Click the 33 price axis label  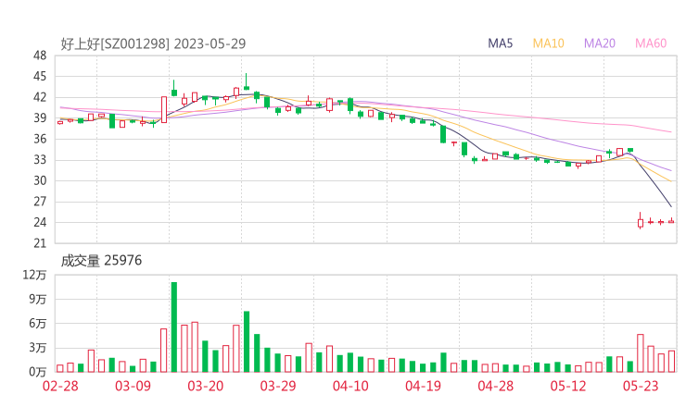point(40,160)
